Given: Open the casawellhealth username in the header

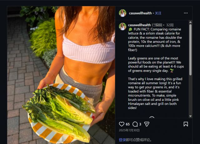Looking at the screenshot, I should point(140,13).
